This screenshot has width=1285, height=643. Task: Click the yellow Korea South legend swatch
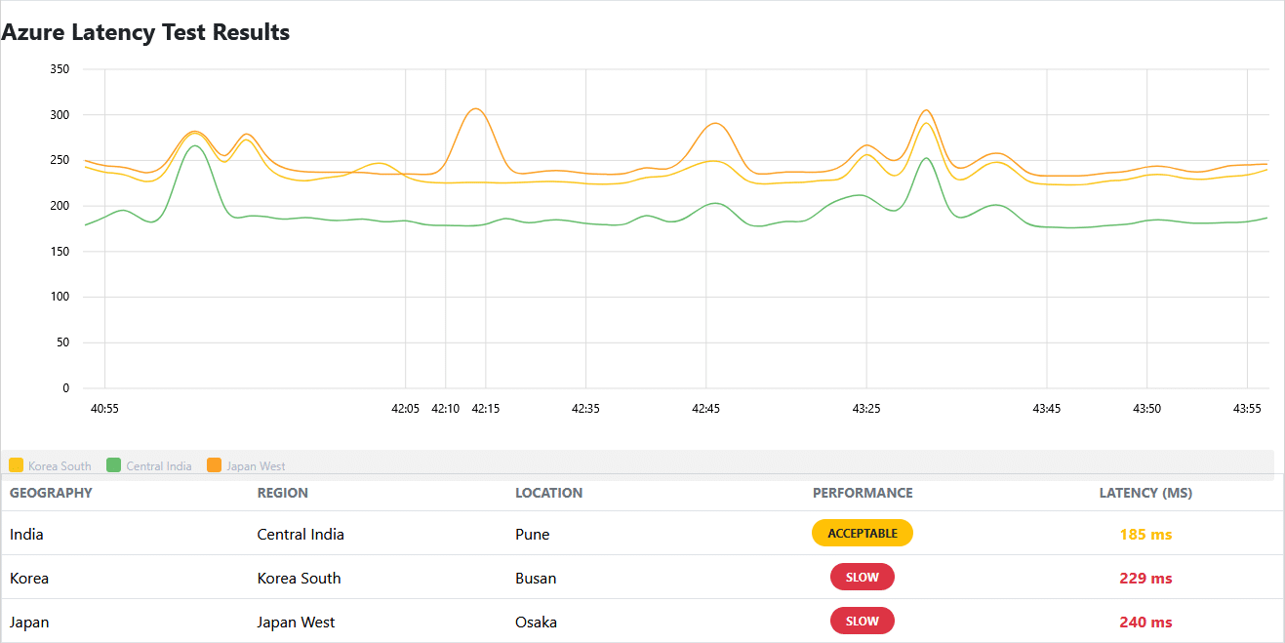pos(16,465)
